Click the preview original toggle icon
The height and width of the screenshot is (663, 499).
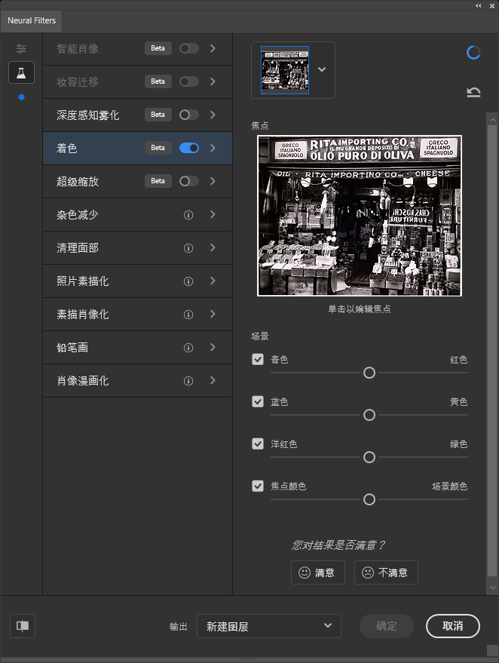coord(23,625)
